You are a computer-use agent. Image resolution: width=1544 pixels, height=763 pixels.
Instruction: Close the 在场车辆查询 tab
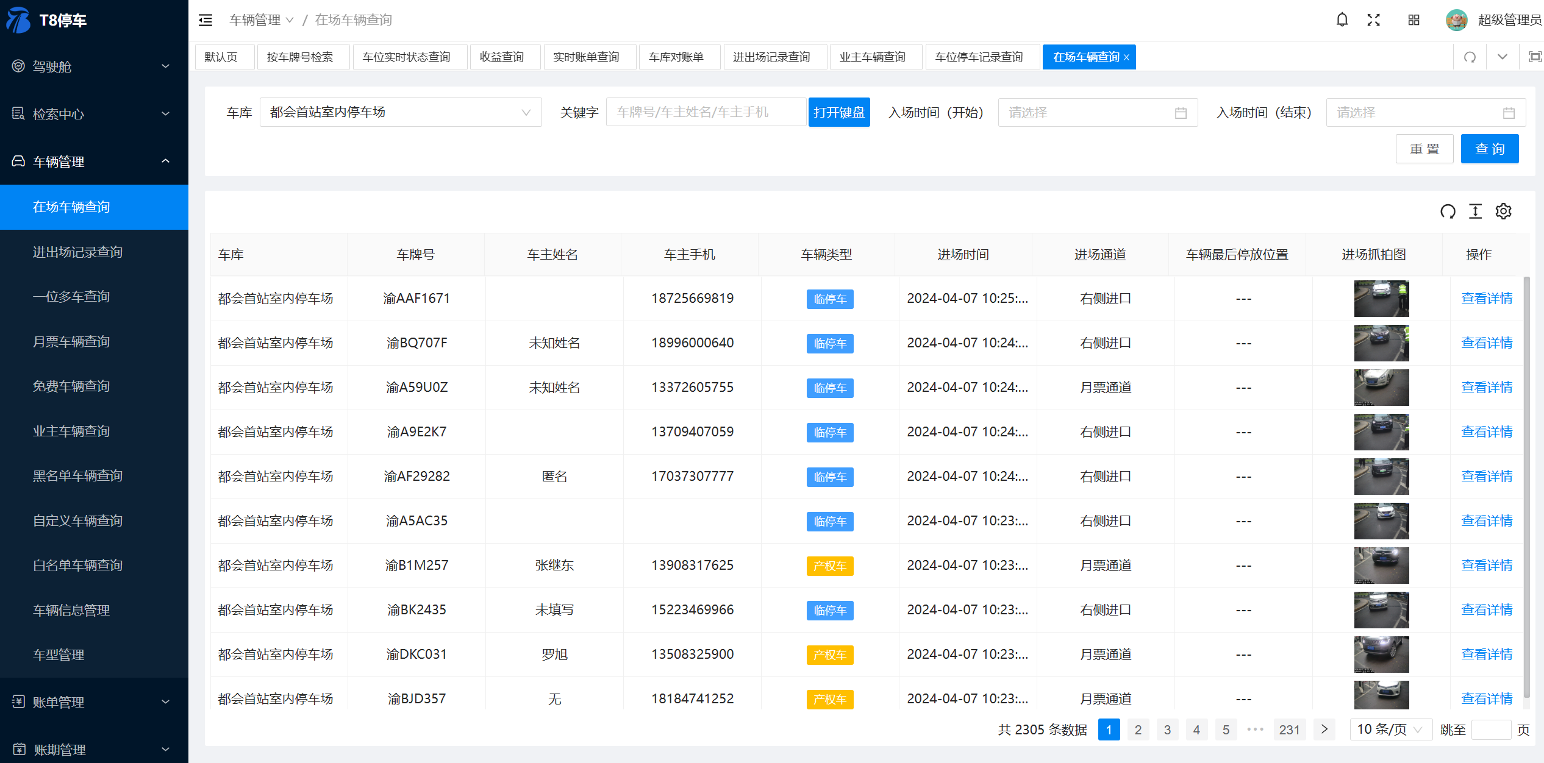1126,57
